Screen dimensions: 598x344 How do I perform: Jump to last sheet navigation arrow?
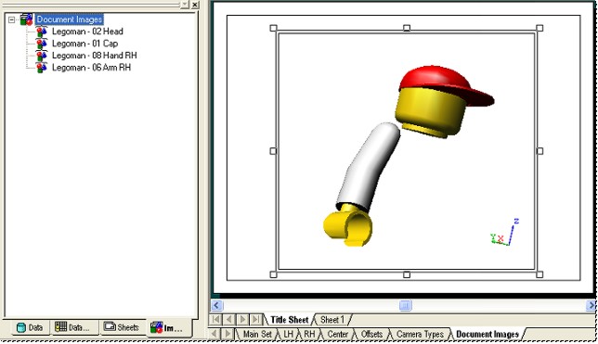tap(256, 319)
